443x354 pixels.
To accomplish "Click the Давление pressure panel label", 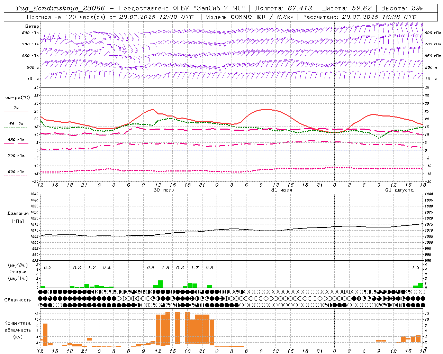I will point(18,214).
